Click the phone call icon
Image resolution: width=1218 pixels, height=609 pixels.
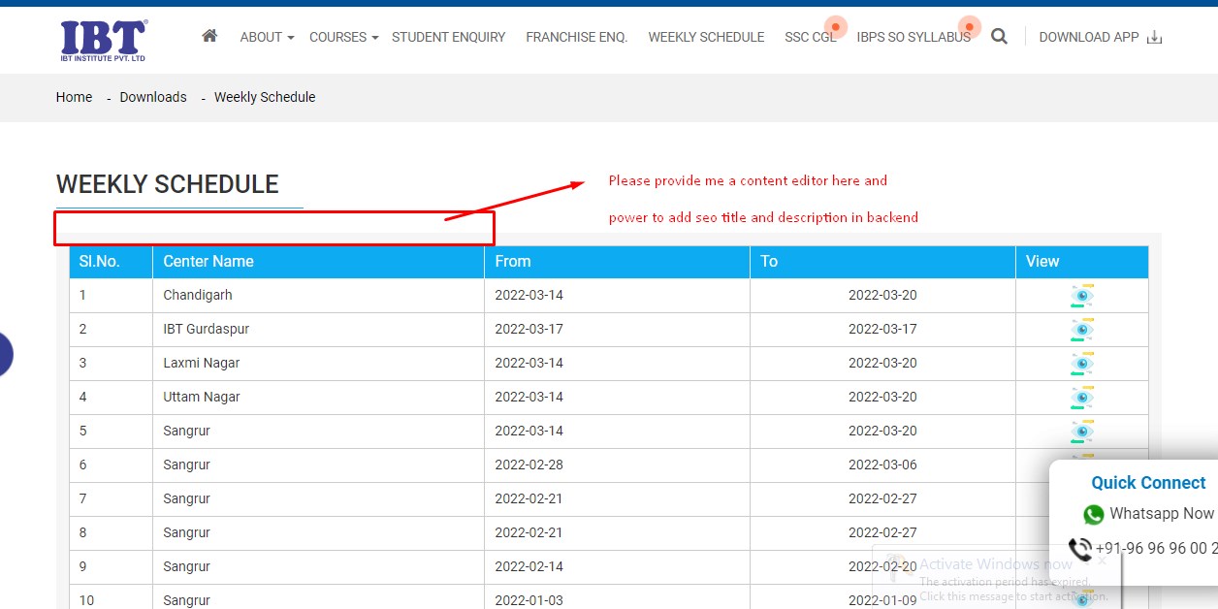click(1079, 549)
